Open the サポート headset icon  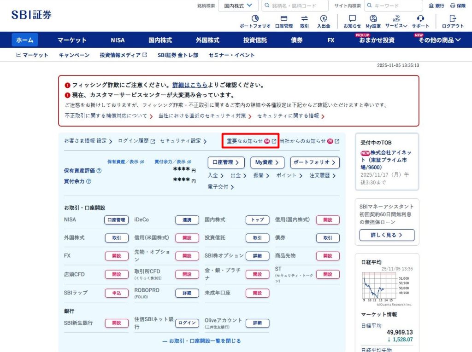coord(420,19)
